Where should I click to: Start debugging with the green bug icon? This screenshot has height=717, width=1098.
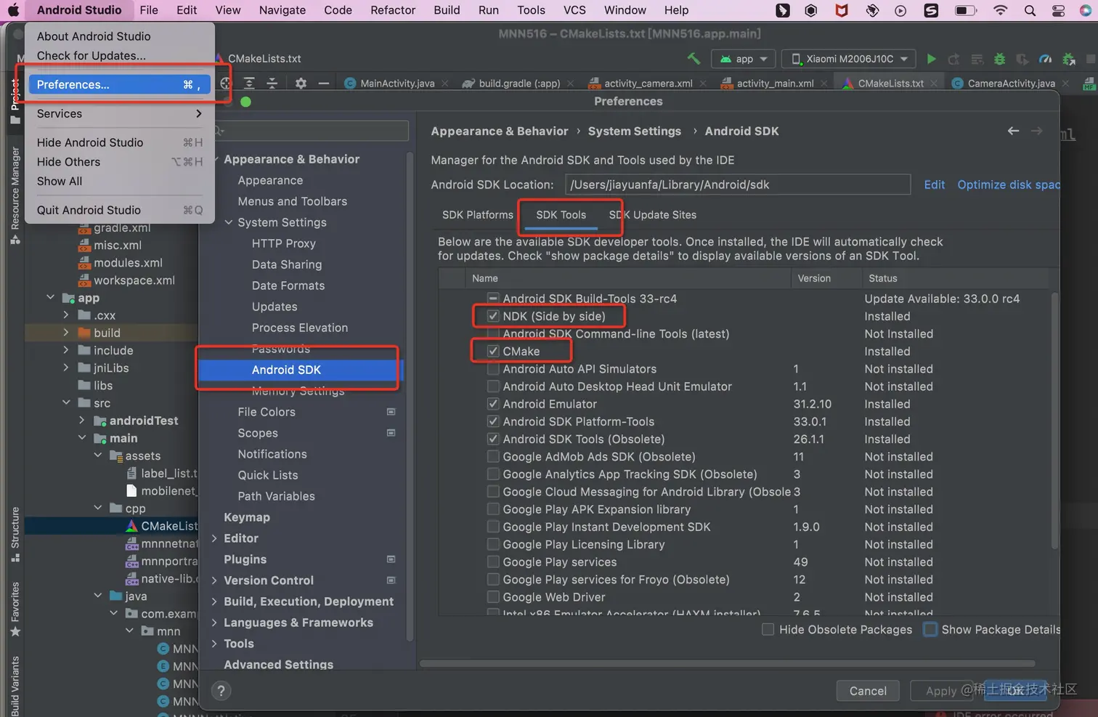point(1000,59)
